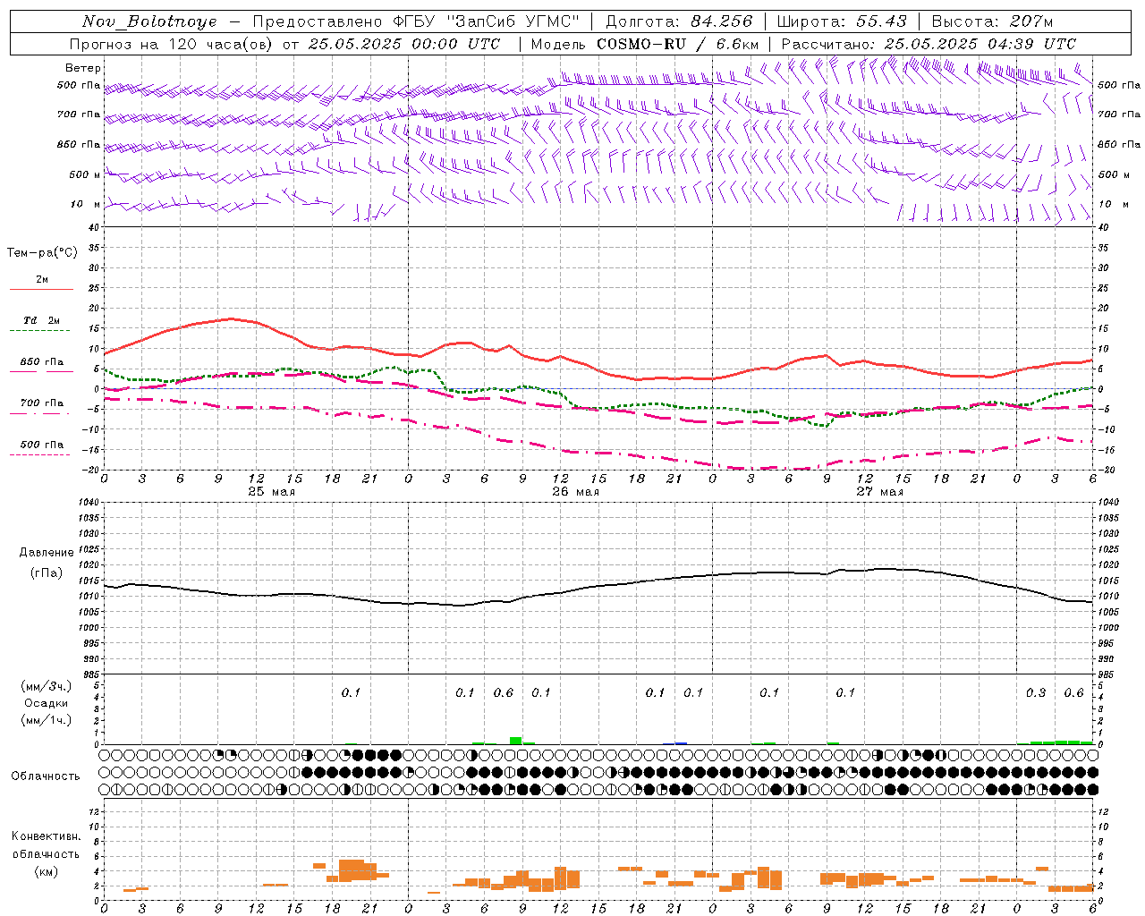Click the 850 гПа temperature legend line sample
The height and width of the screenshot is (916, 1145).
click(x=41, y=371)
